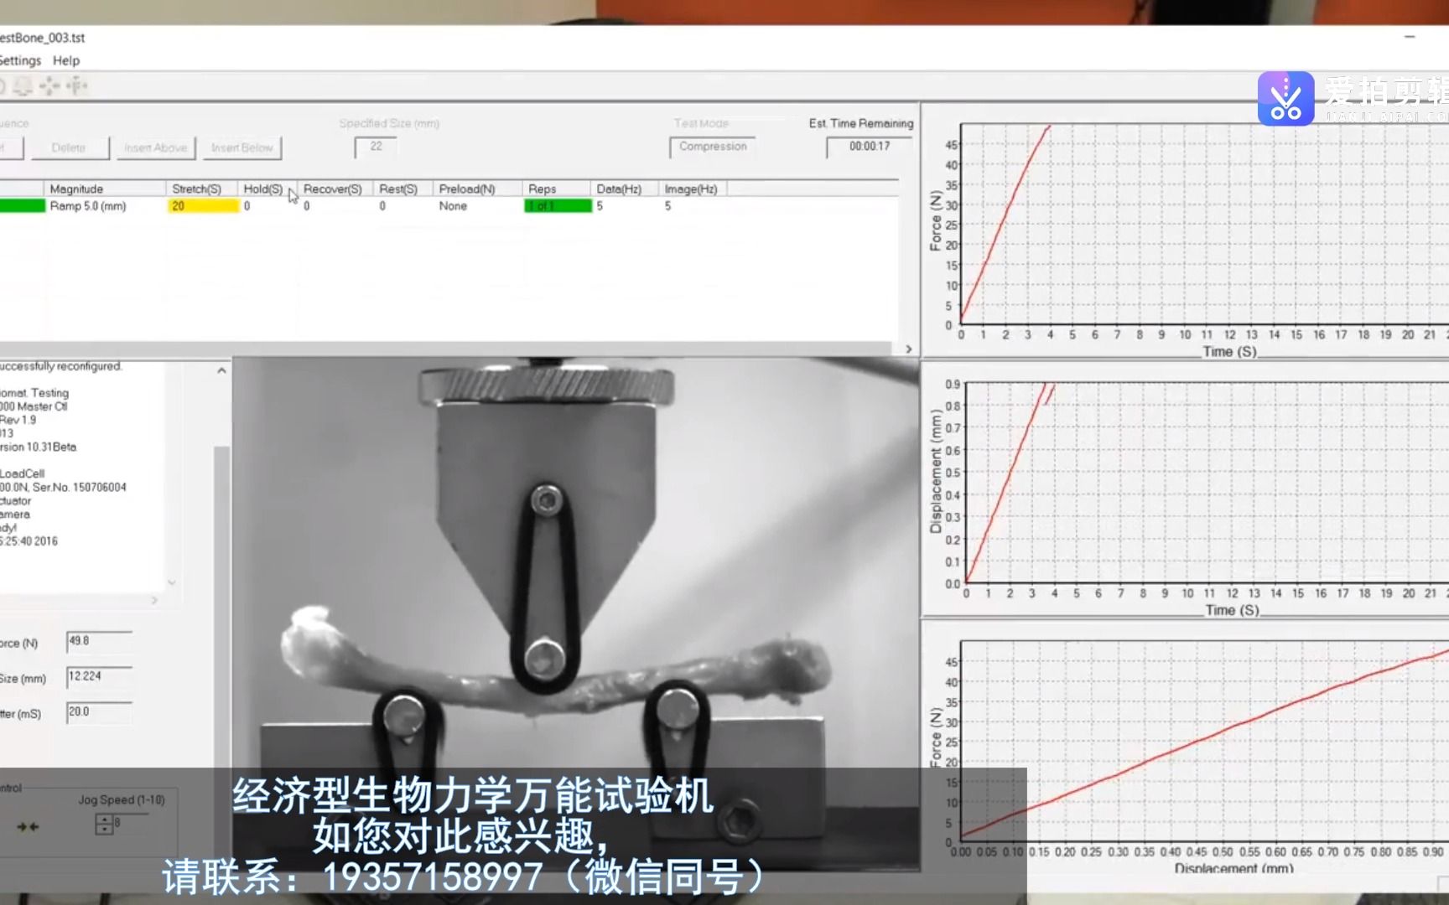Click the 'Jog Speed (1-10)' label
This screenshot has width=1449, height=905.
point(122,800)
